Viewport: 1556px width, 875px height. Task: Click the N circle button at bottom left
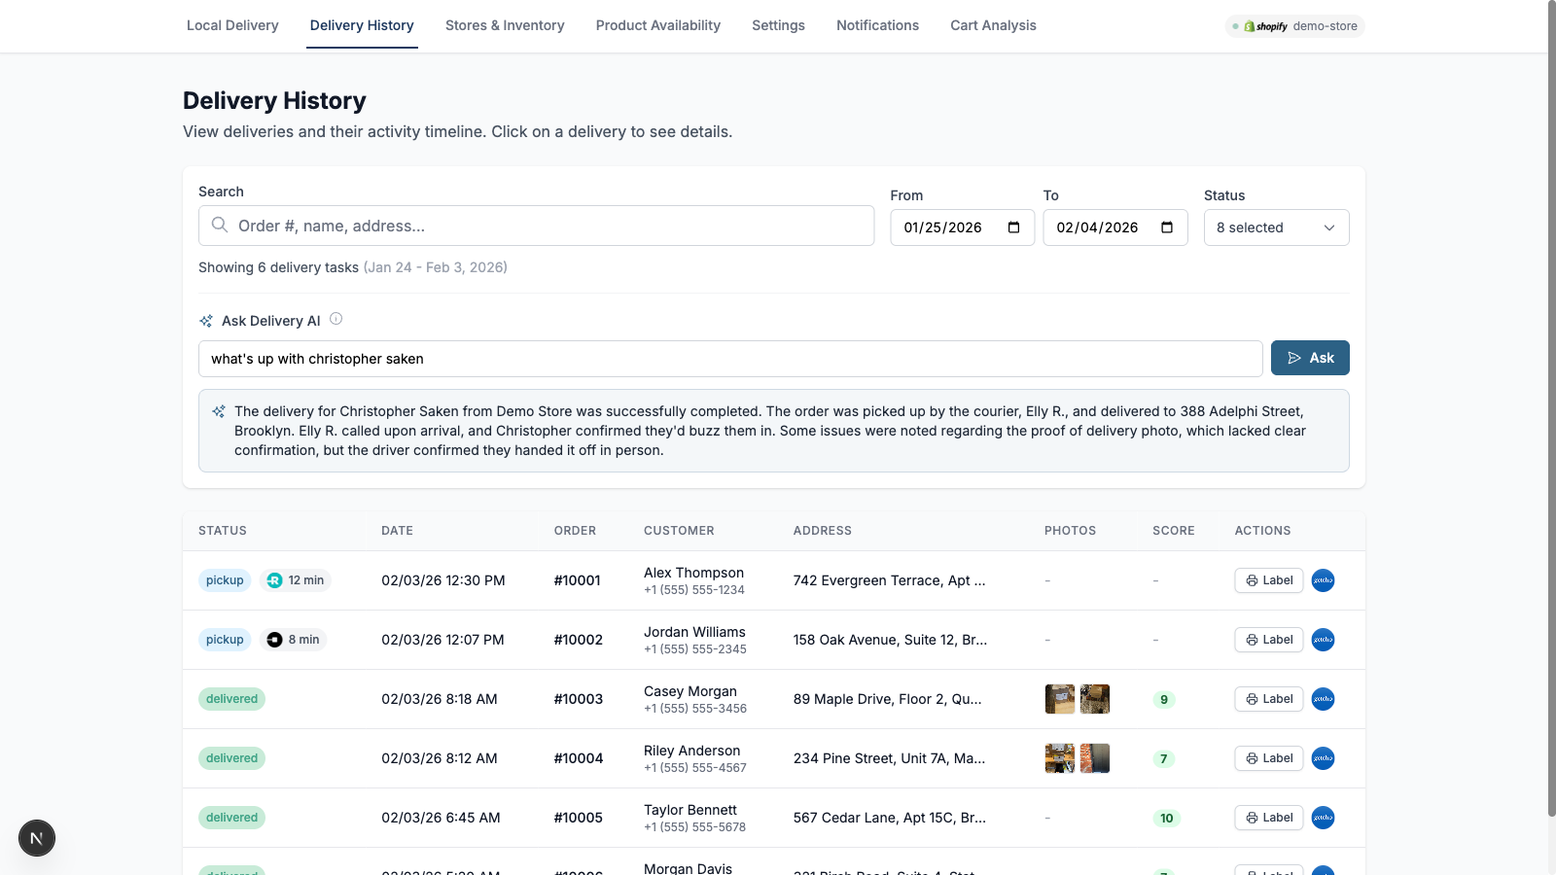[x=36, y=837]
